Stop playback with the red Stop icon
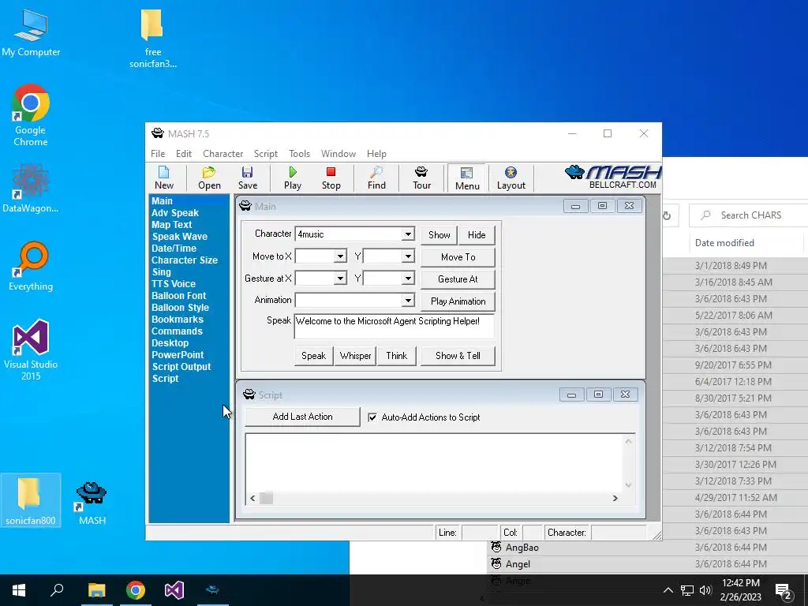This screenshot has height=606, width=808. 331,178
